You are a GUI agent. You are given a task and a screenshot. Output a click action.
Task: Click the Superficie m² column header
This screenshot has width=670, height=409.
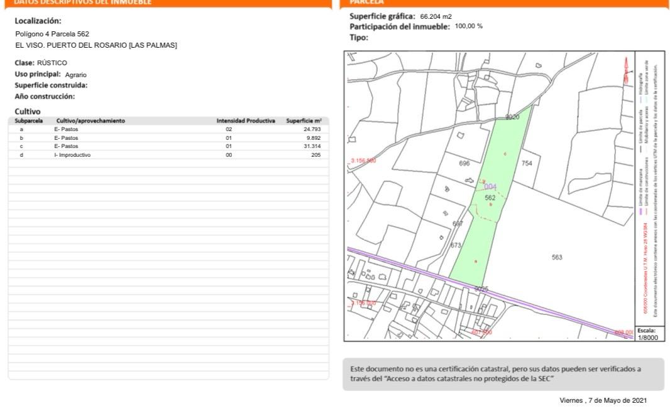(x=304, y=120)
